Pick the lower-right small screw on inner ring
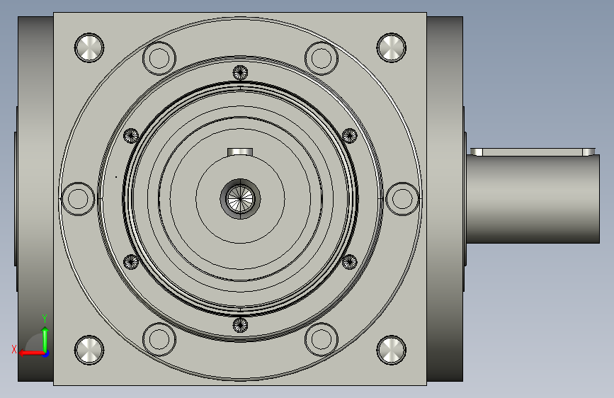614x398 pixels. (350, 262)
